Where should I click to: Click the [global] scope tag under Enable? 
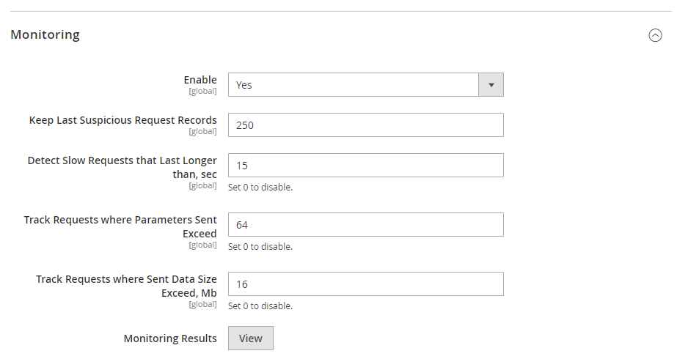coord(202,92)
